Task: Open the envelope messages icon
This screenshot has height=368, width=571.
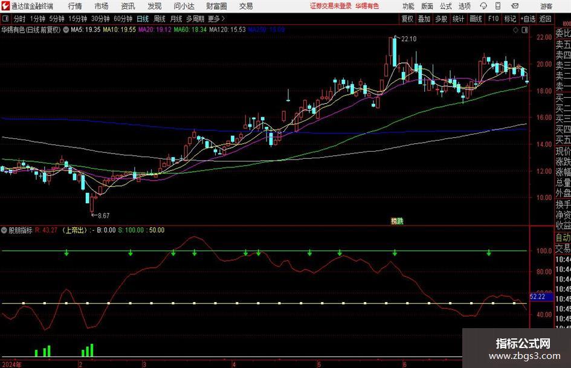Action: (515, 6)
